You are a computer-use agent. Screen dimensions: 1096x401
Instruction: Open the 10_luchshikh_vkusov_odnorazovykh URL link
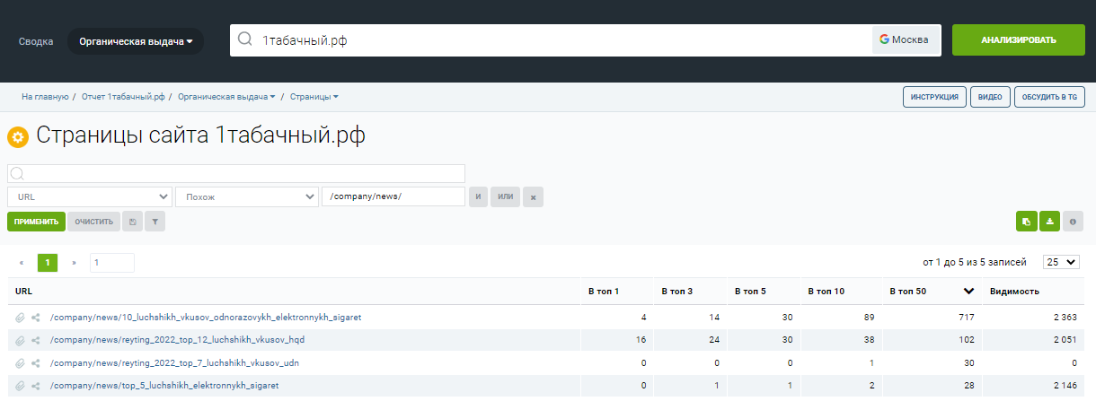[x=206, y=318]
